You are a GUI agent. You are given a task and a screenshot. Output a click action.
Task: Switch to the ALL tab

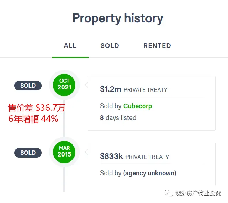[70, 46]
